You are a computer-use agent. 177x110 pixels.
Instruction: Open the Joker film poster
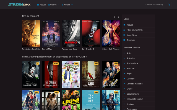pos(91,75)
